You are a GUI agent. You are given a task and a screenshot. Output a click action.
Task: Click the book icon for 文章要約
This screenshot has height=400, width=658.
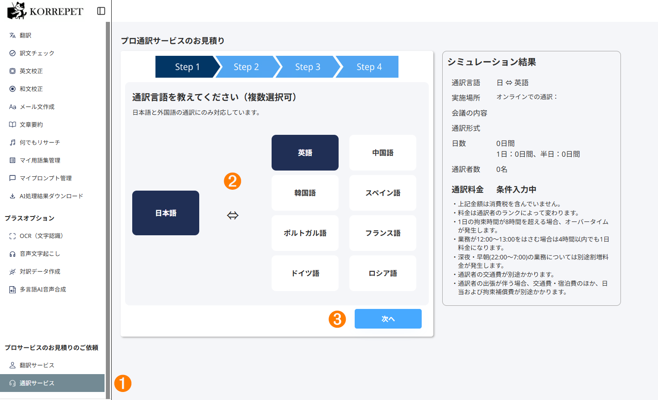(13, 125)
